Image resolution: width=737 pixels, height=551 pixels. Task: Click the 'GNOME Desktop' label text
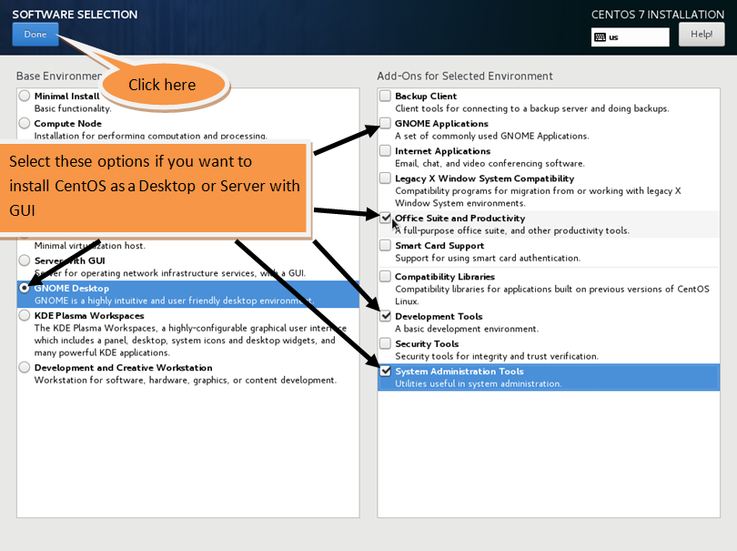pyautogui.click(x=72, y=288)
